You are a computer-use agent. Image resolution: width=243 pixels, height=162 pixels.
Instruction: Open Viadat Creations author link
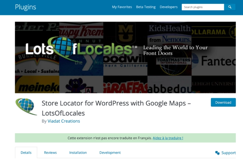[x=64, y=121]
